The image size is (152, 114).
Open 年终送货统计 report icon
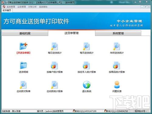click(117, 46)
